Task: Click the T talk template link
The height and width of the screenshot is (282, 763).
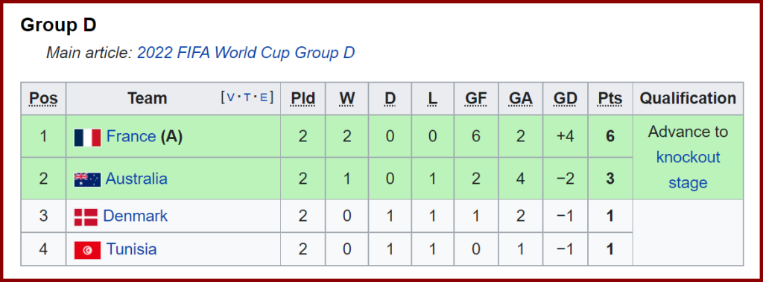Action: point(247,97)
